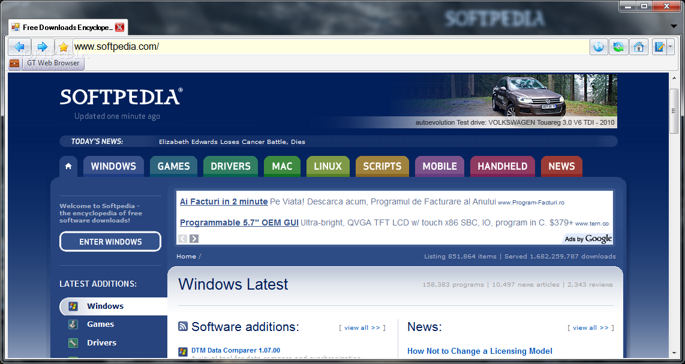Click the Ads by Google label
The image size is (685, 364).
[x=588, y=239]
